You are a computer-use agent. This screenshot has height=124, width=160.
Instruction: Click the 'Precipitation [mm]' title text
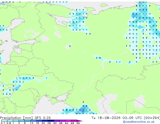coord(16,118)
